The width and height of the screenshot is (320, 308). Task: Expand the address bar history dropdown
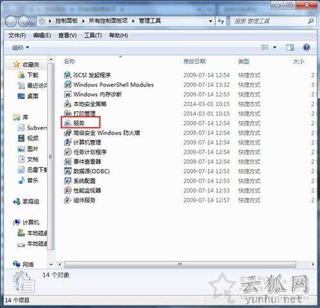pos(211,21)
